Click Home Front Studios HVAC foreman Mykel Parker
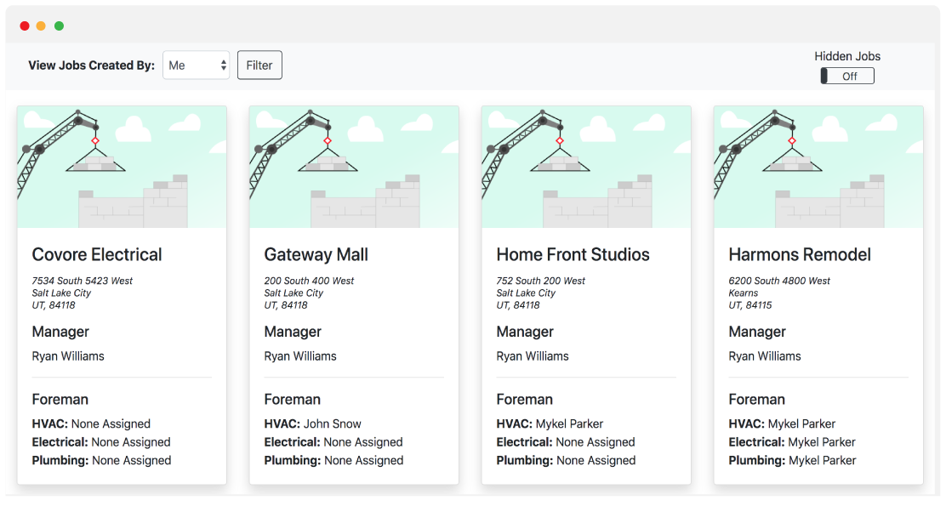The height and width of the screenshot is (506, 946). click(569, 424)
